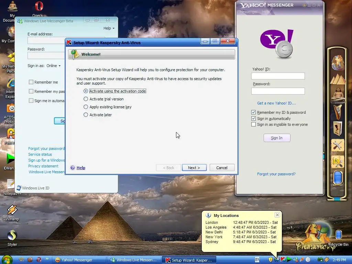Check Remember my password in Windows Live Messenger

(31, 91)
